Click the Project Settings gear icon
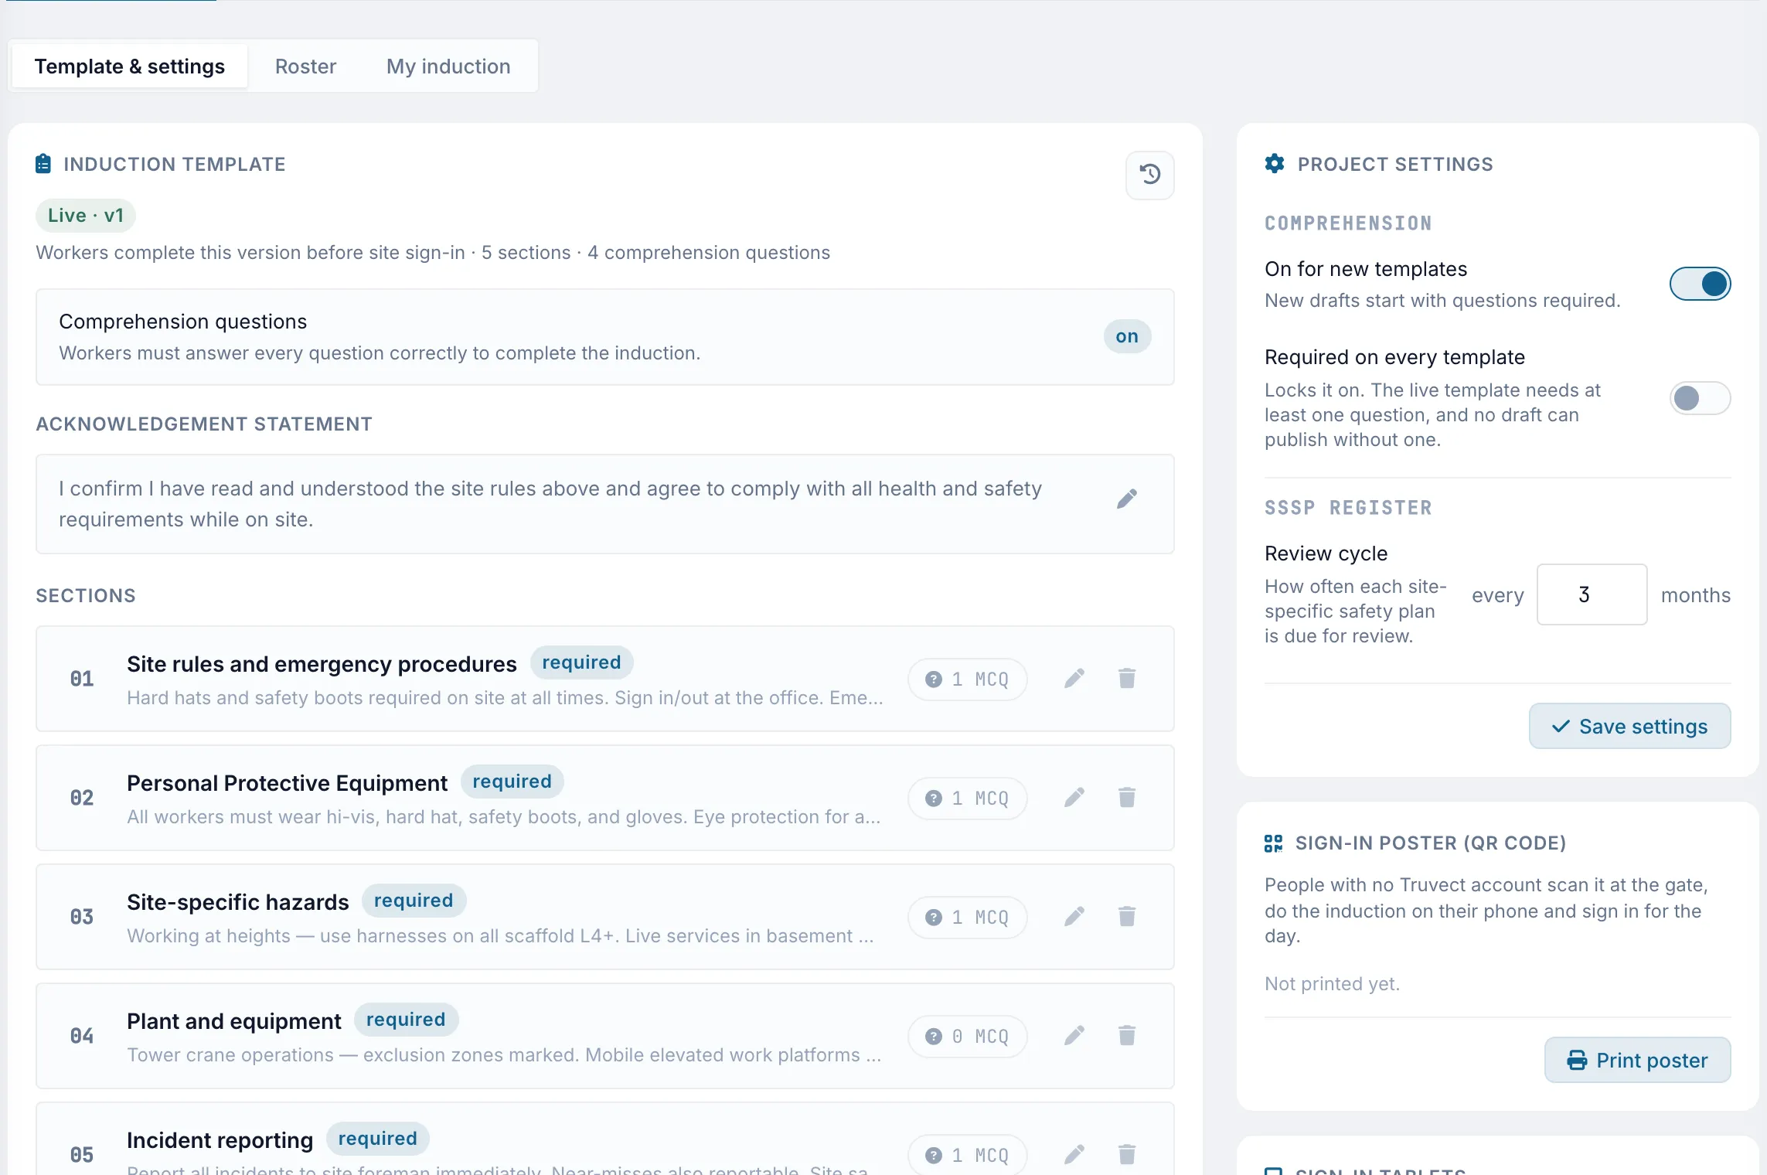The width and height of the screenshot is (1767, 1175). tap(1275, 164)
